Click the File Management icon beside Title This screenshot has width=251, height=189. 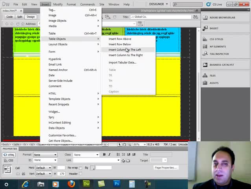tap(195, 17)
